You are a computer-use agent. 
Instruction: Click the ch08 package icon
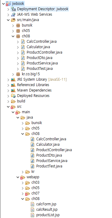pos(18,36)
